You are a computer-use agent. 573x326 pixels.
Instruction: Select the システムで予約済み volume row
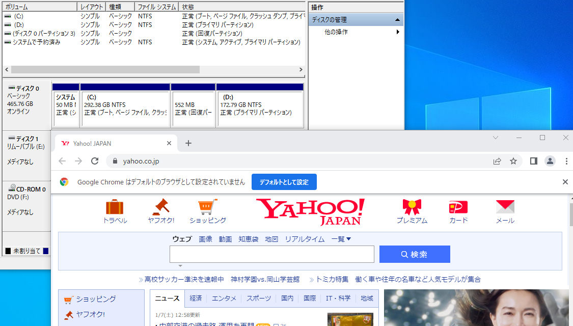153,42
